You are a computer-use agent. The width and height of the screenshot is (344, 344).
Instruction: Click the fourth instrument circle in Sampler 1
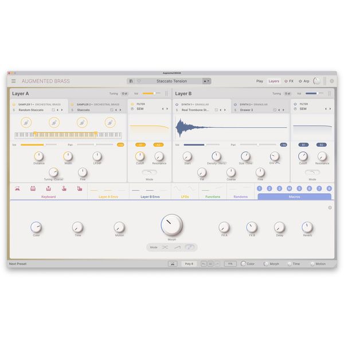click(x=110, y=123)
